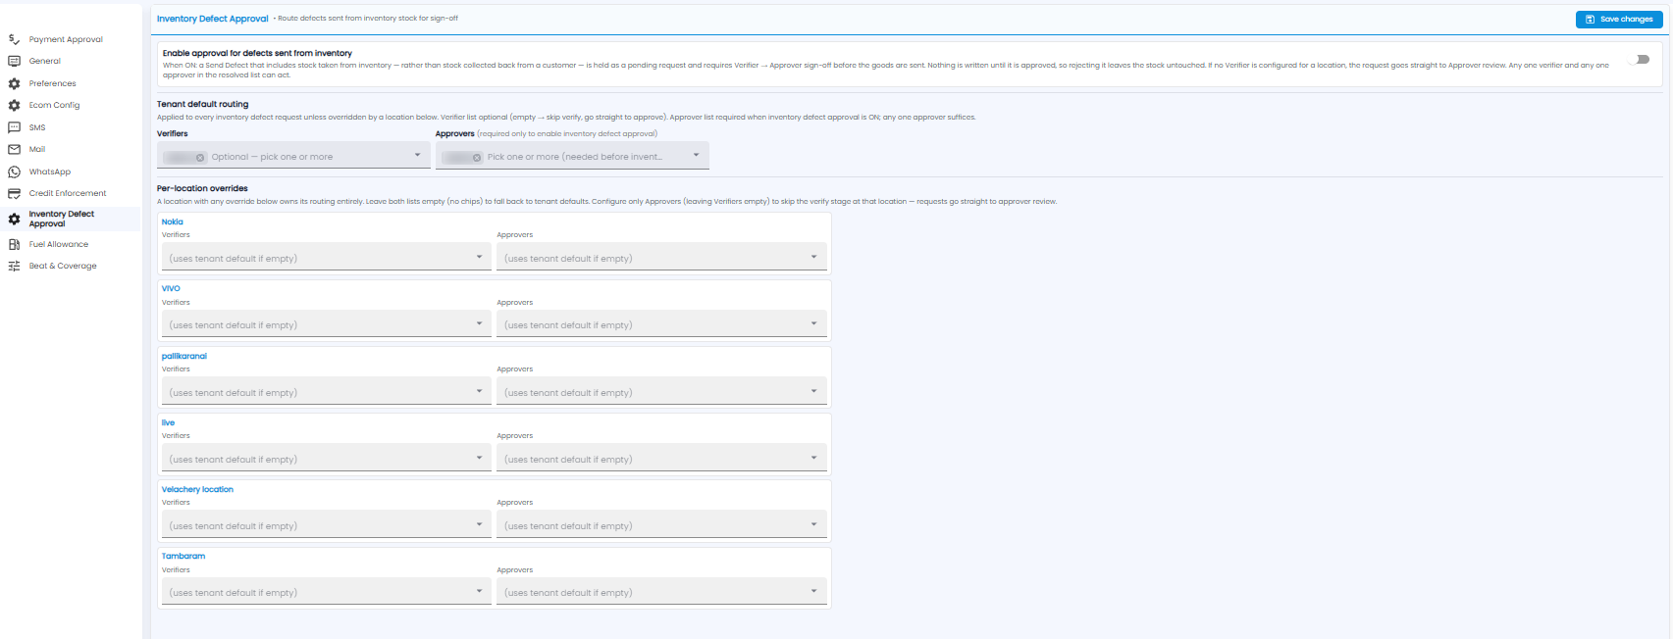1673x639 pixels.
Task: Open SMS settings page
Action: 37,127
